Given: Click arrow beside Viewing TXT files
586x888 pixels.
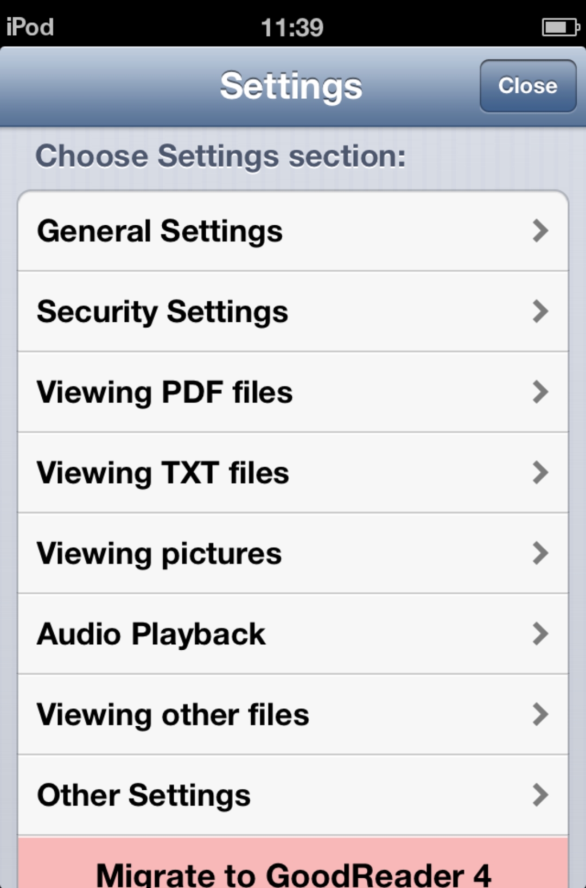Looking at the screenshot, I should (x=540, y=472).
